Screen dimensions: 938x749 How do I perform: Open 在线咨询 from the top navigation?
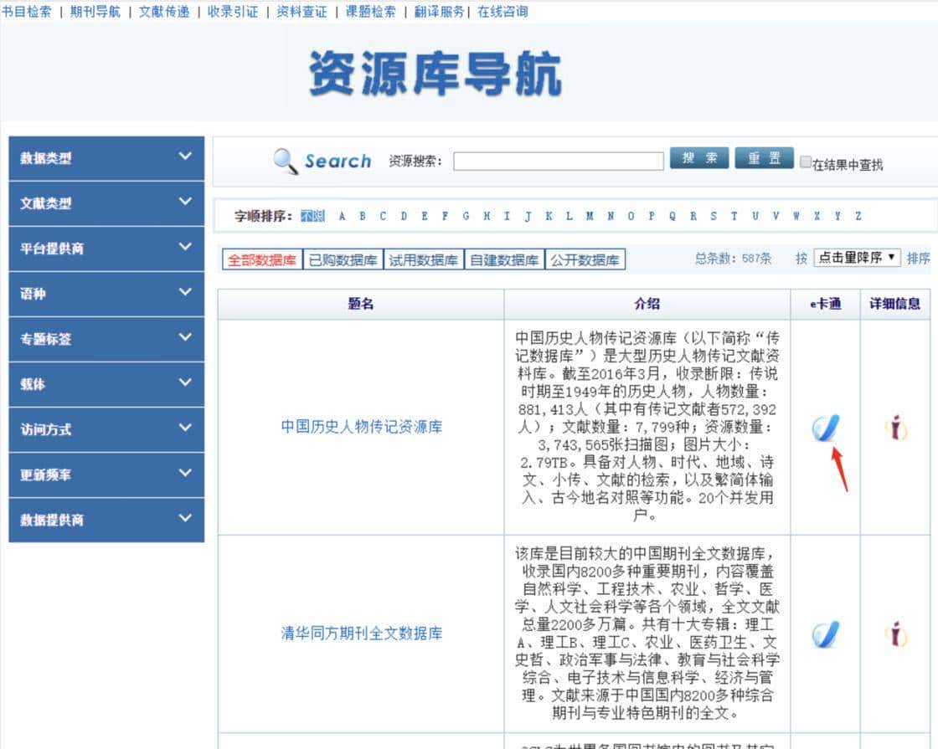click(501, 12)
